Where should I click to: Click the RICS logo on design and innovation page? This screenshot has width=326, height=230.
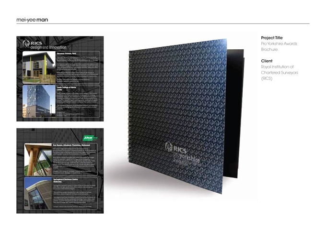pyautogui.click(x=32, y=43)
